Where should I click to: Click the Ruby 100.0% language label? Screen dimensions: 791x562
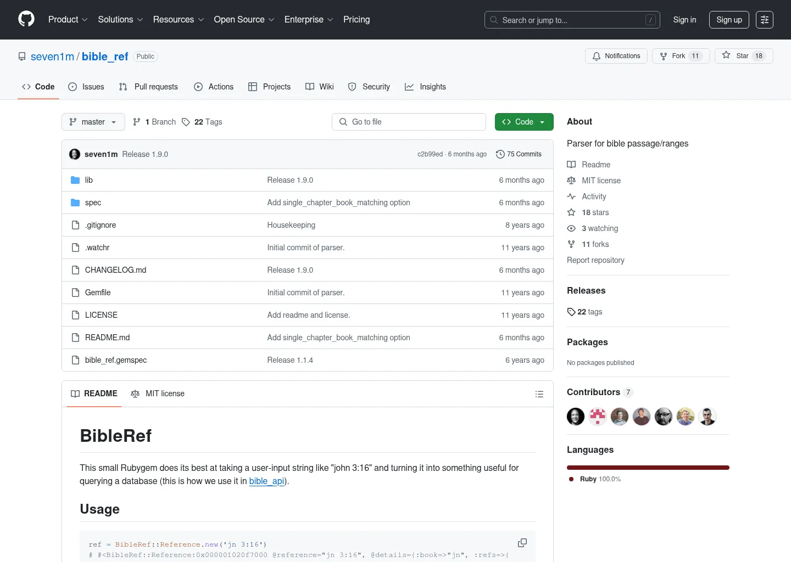(x=595, y=479)
